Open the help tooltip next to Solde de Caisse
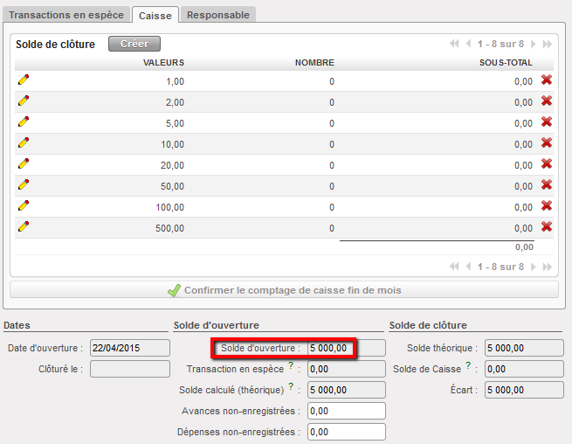Image resolution: width=572 pixels, height=444 pixels. (469, 366)
